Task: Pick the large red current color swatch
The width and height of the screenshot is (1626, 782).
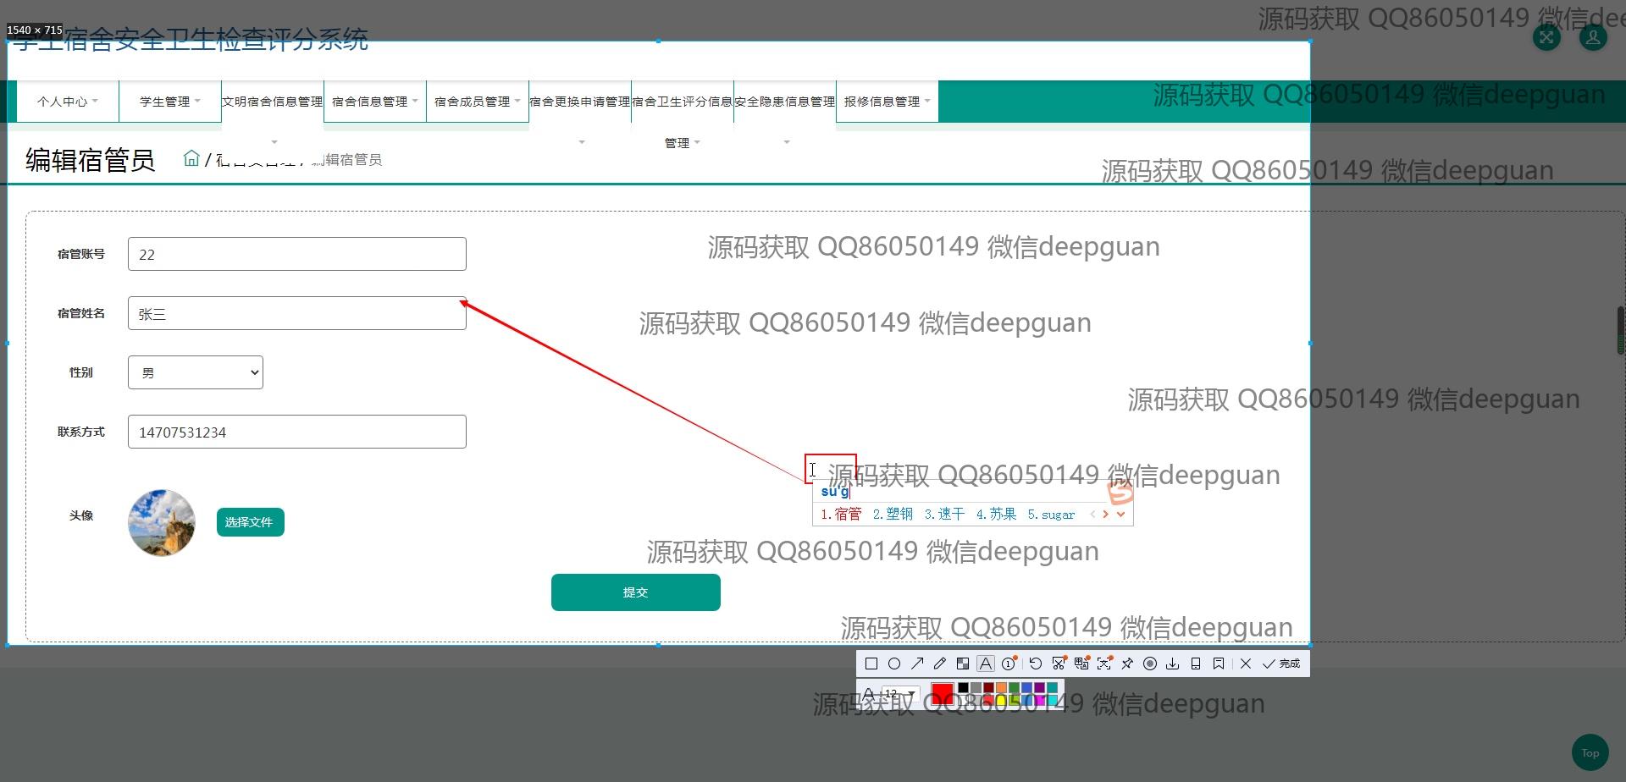Action: [x=943, y=694]
